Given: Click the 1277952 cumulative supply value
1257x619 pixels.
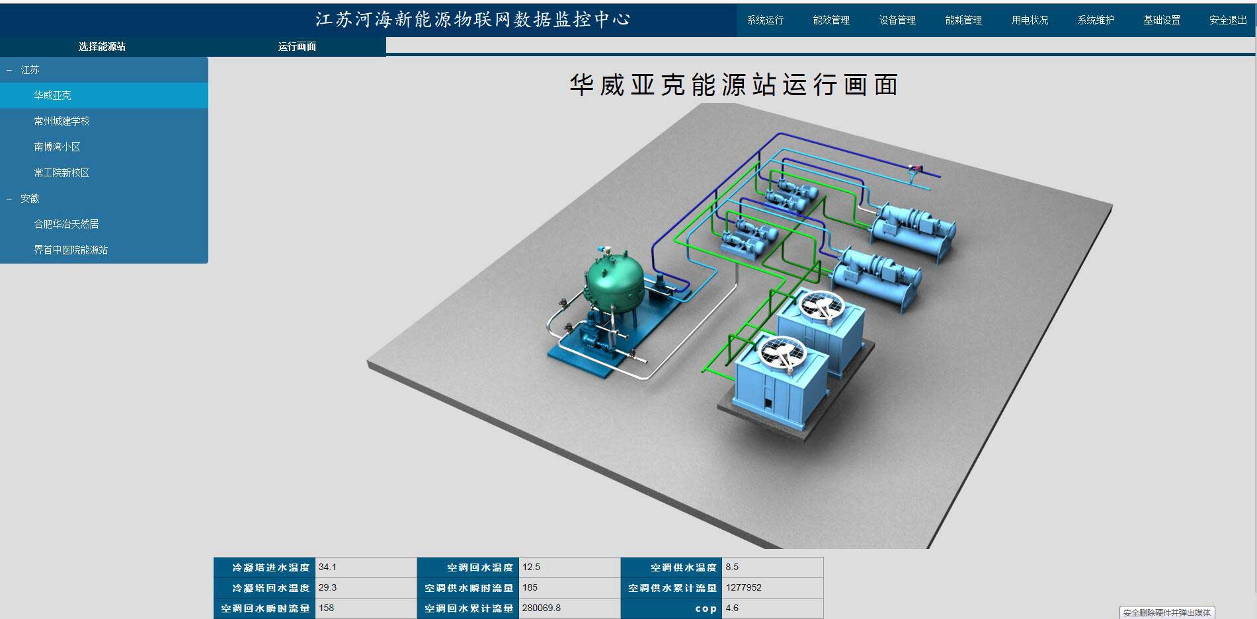Looking at the screenshot, I should [744, 587].
